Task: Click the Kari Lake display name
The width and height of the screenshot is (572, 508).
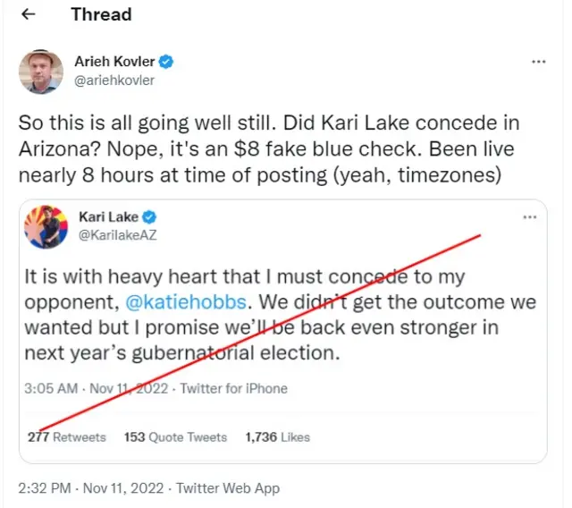Action: click(108, 217)
